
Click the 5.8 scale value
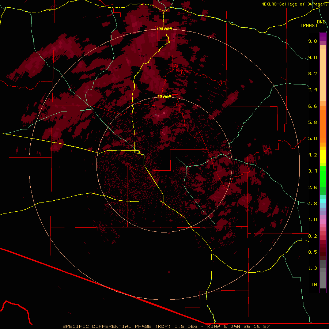pyautogui.click(x=313, y=122)
